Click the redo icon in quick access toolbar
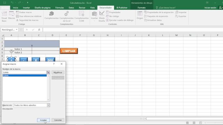Screen dimensions: 223x125 point(20,2)
